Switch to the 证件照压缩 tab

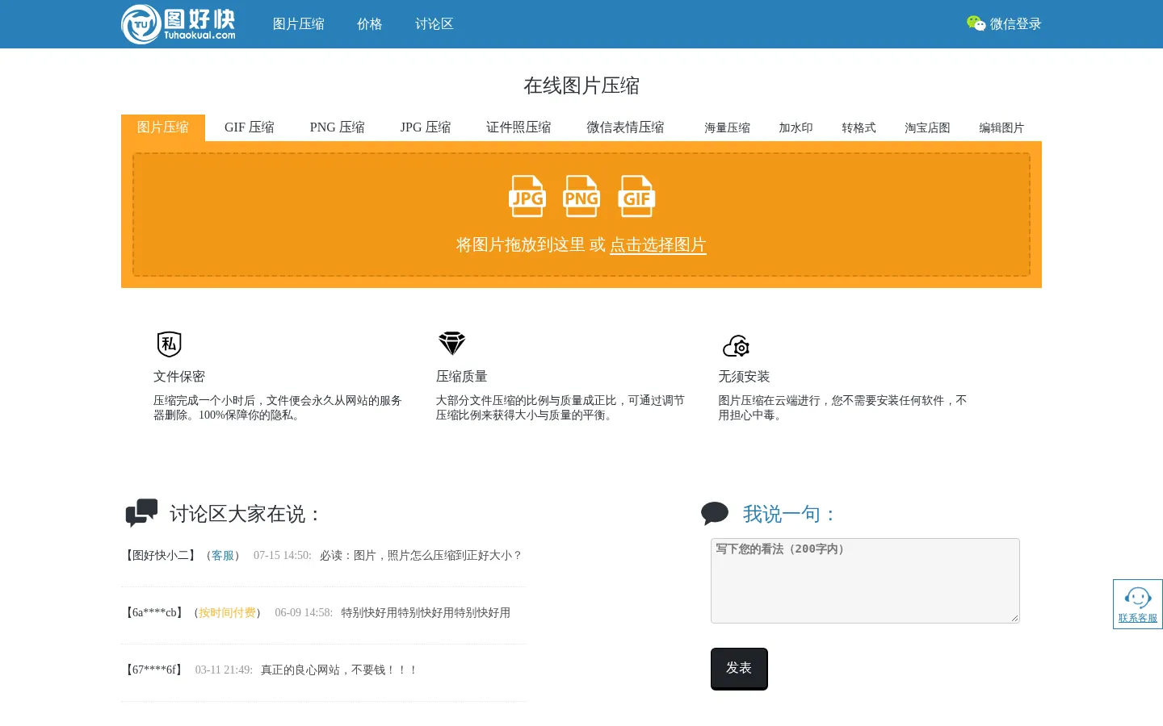pos(519,127)
